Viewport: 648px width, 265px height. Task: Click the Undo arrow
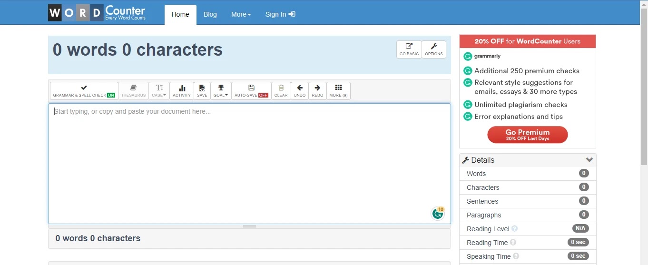(x=300, y=91)
